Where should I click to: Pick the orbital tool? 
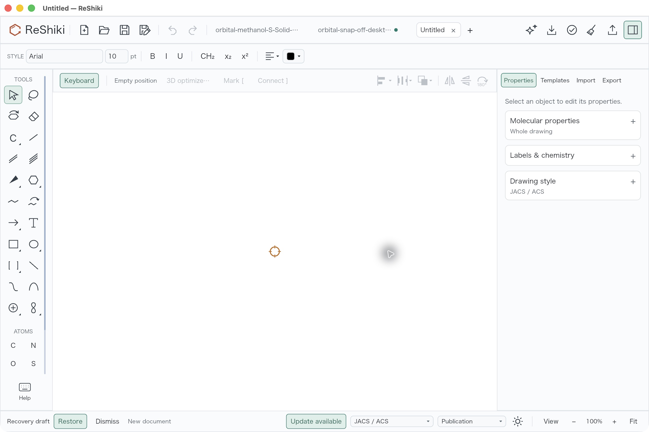33,308
